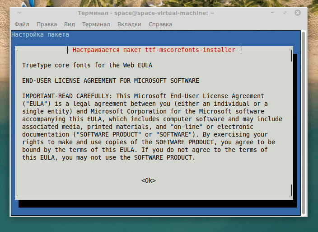Open the Вкладки menu

click(x=129, y=24)
